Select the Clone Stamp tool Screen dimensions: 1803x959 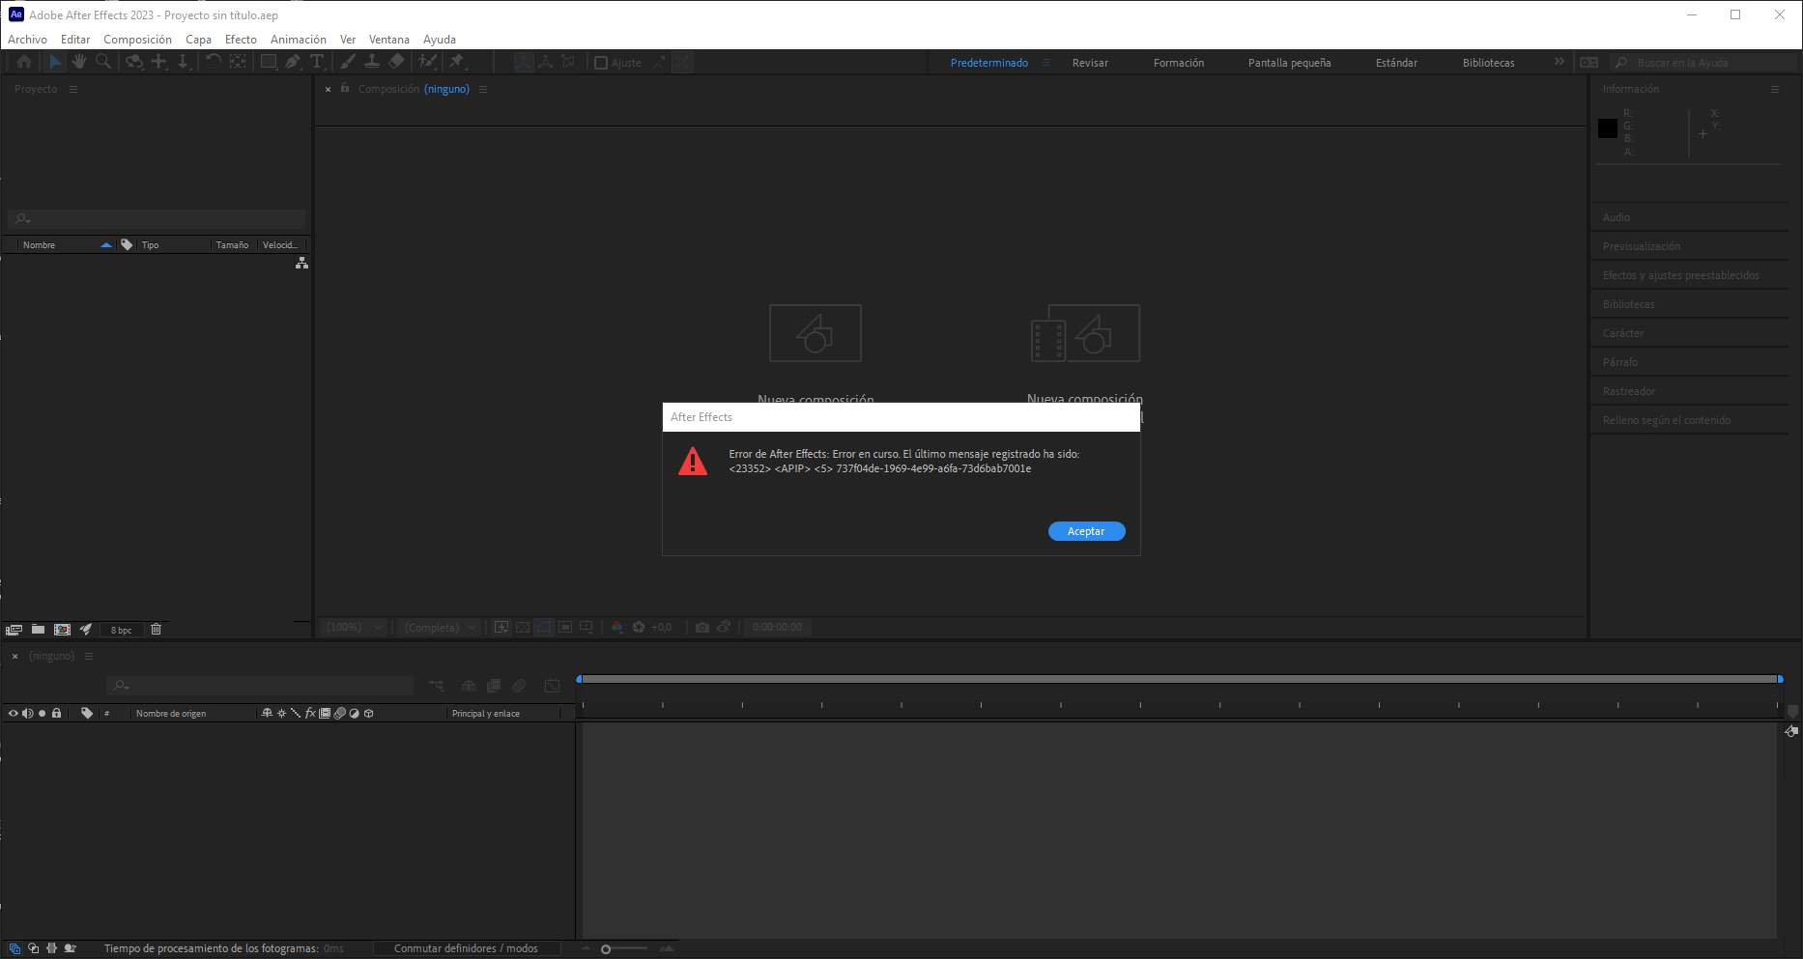(x=373, y=61)
